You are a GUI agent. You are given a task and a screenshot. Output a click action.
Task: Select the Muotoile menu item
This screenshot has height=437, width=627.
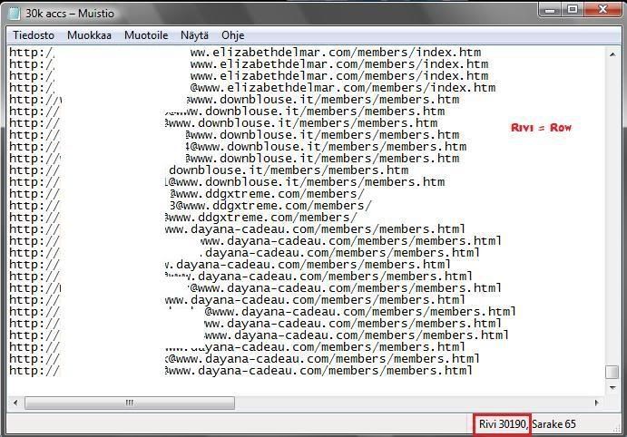[x=146, y=35]
